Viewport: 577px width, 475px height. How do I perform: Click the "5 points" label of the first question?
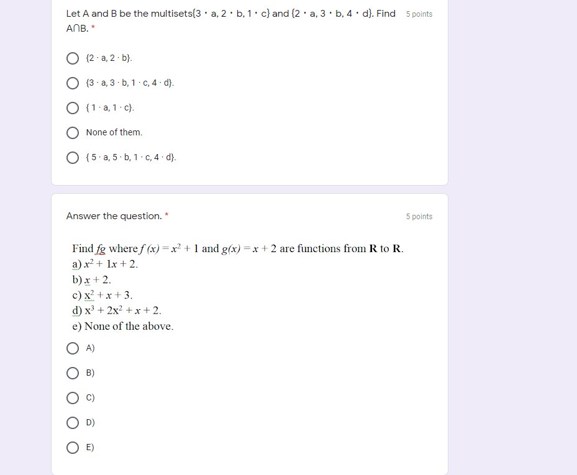tap(419, 13)
